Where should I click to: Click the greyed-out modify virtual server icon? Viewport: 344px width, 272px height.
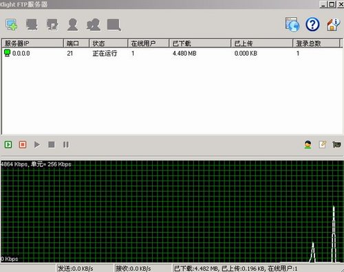32,25
